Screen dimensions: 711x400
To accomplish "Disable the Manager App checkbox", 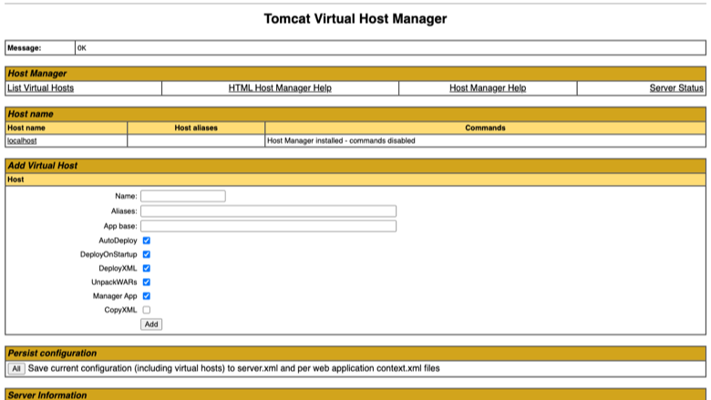I will 147,296.
